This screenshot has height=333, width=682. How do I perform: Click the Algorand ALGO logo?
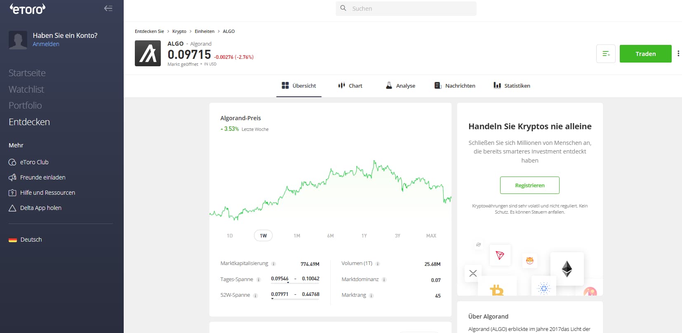click(148, 53)
